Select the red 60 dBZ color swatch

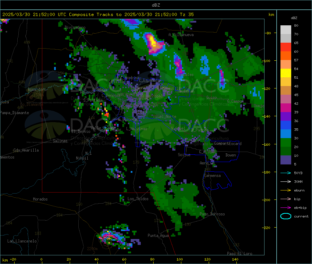pyautogui.click(x=286, y=47)
